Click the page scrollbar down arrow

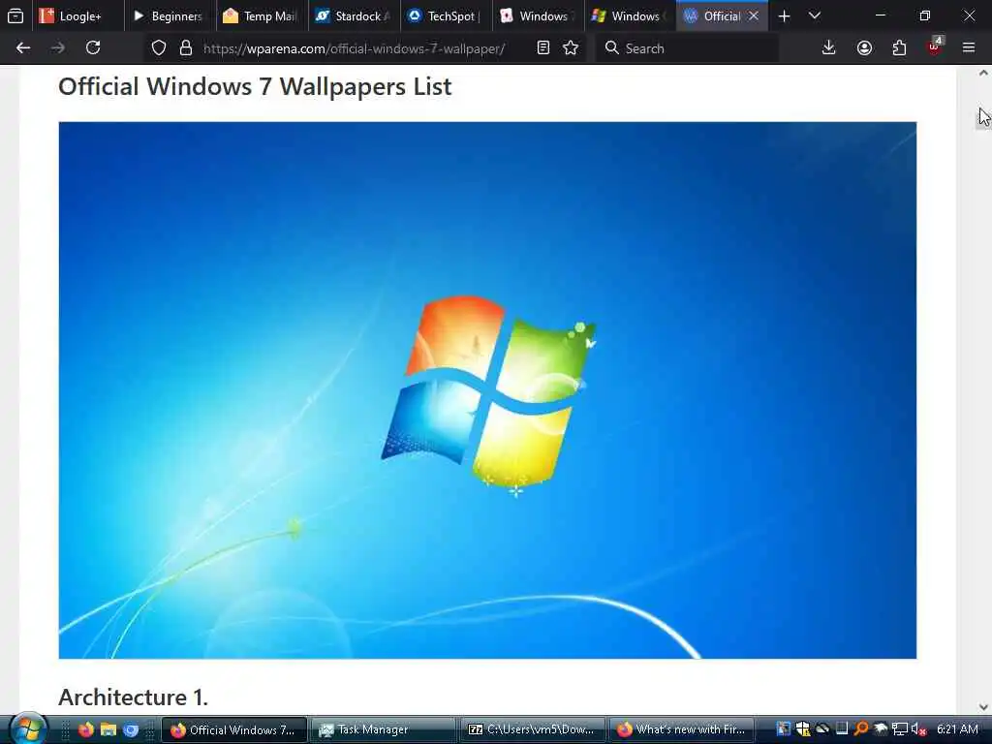tap(983, 706)
